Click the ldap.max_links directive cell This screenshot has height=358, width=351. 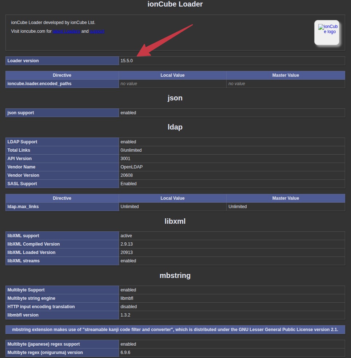click(x=62, y=207)
